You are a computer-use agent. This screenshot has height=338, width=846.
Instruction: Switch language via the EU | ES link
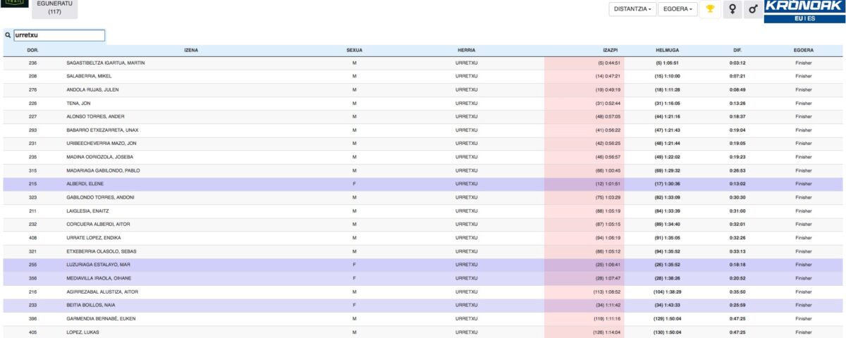tap(804, 20)
